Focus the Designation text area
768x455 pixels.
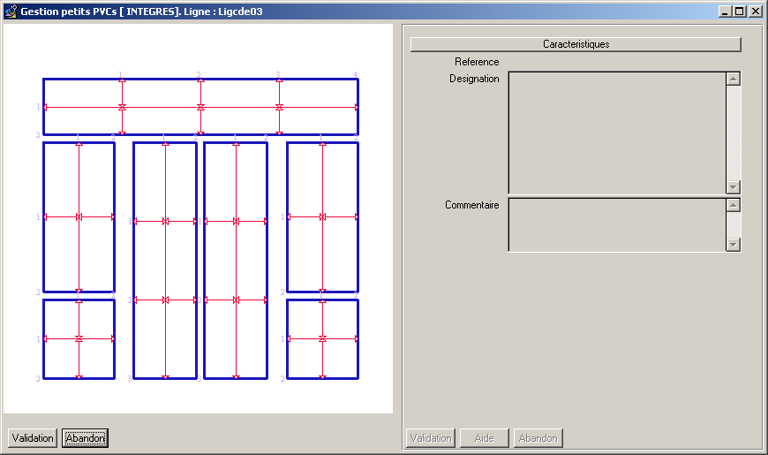click(616, 132)
